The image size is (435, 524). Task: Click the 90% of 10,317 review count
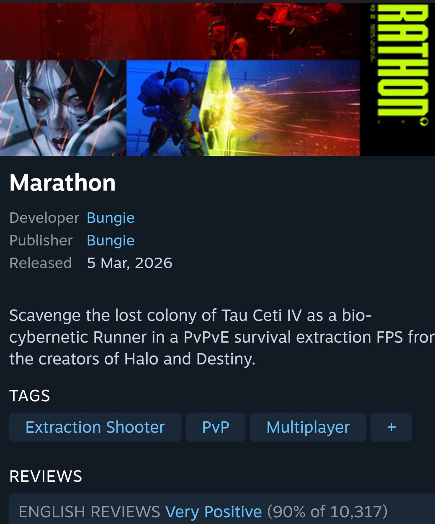click(327, 512)
